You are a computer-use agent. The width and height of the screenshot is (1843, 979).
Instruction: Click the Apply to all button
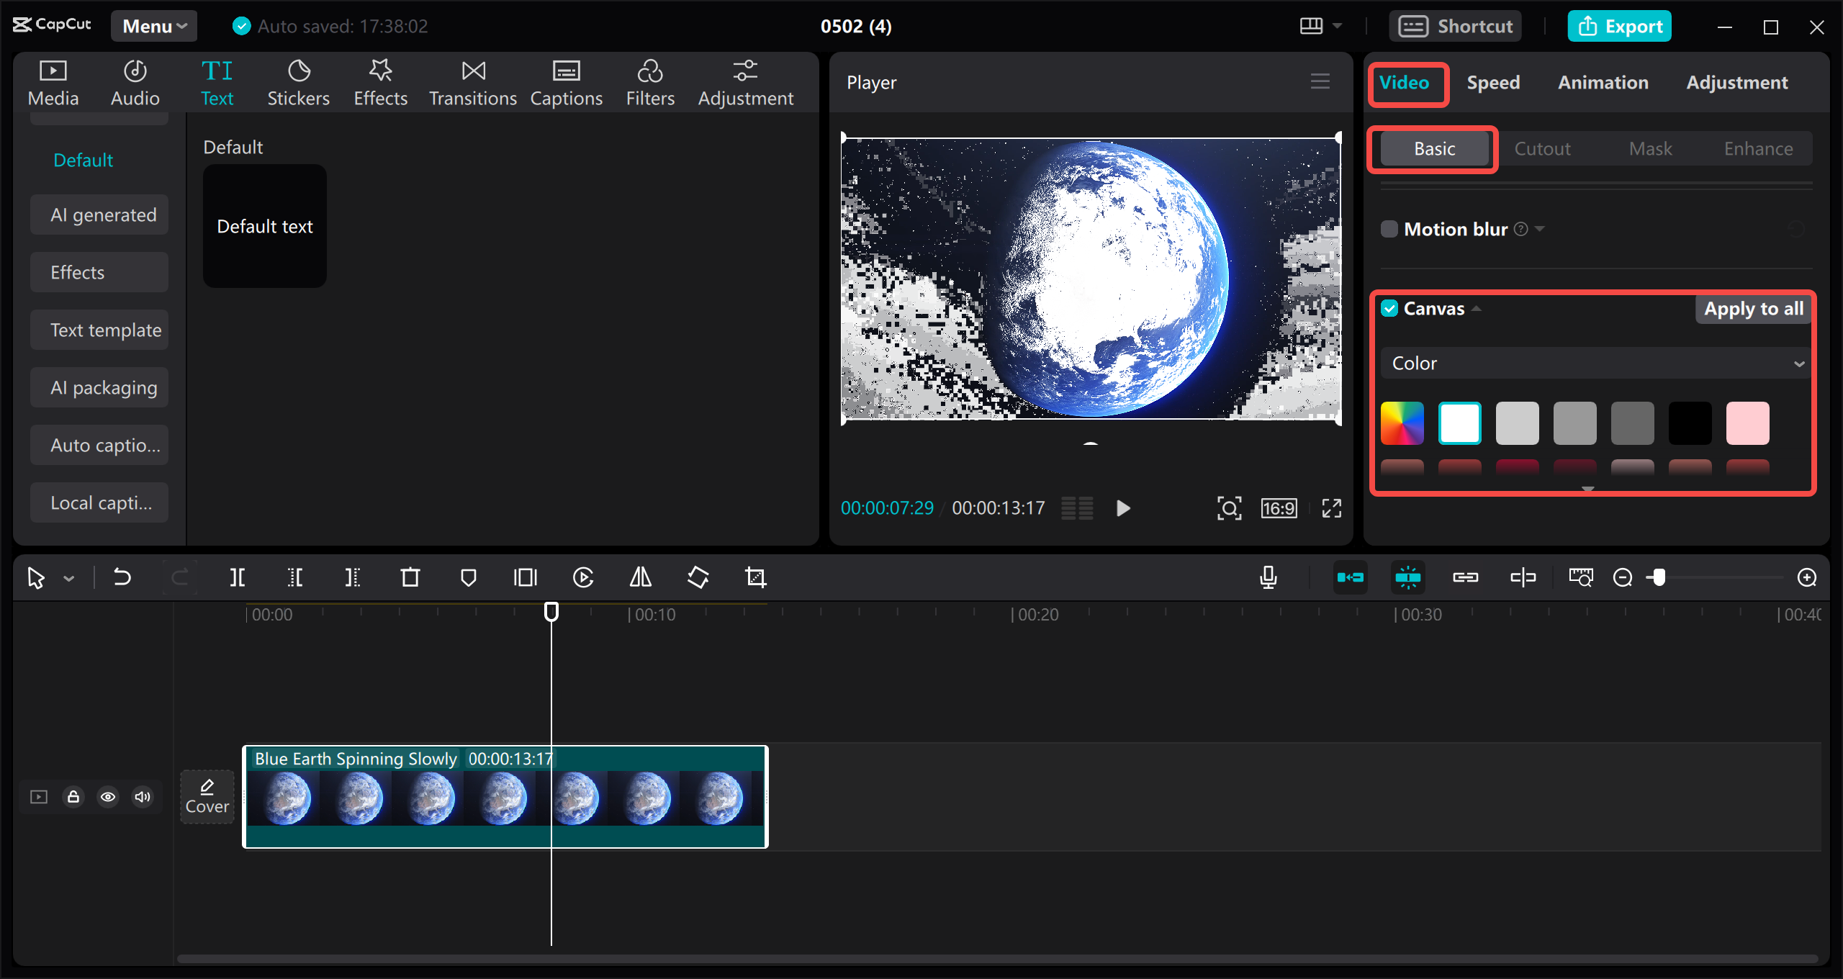click(1753, 308)
